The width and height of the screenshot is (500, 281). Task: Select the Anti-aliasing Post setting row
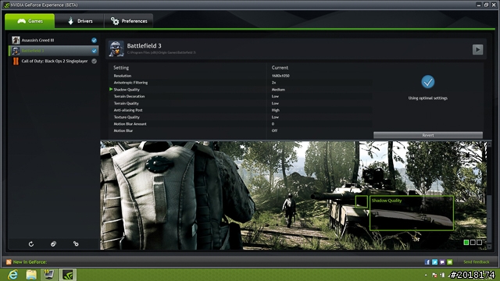click(241, 110)
